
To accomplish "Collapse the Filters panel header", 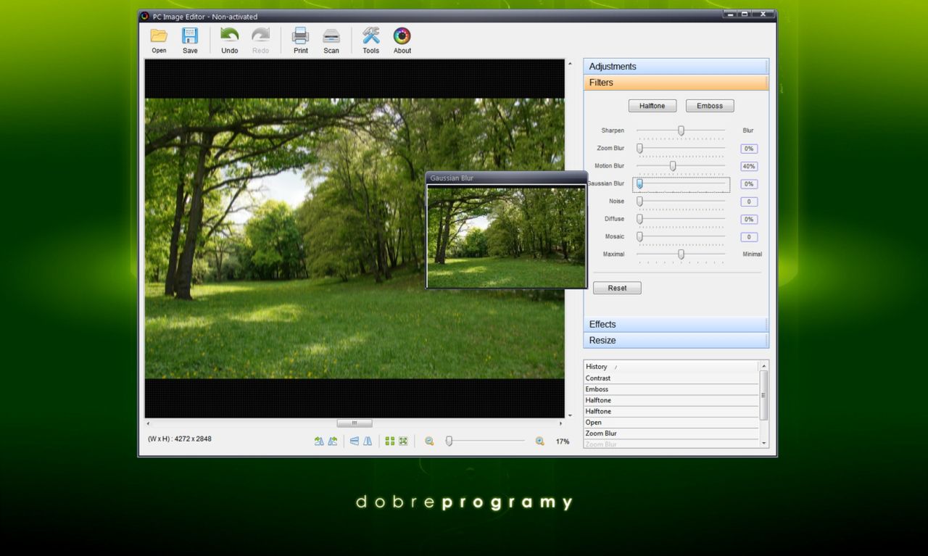I will (x=675, y=83).
